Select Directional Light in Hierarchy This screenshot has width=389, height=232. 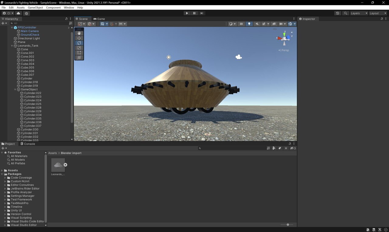pos(29,38)
